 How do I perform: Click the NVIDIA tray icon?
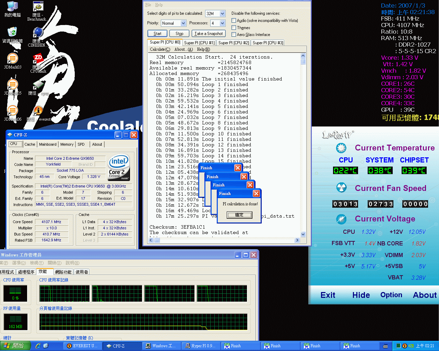coord(411,346)
